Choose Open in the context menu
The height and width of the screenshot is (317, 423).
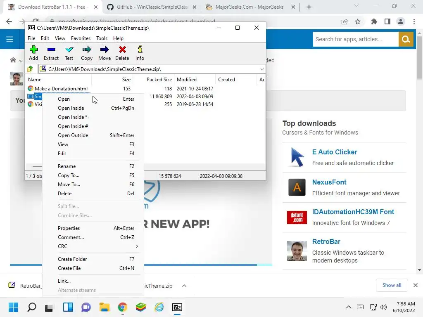(93, 99)
